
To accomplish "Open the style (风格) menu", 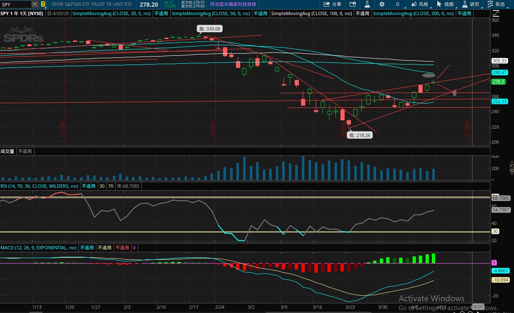I will click(x=419, y=4).
